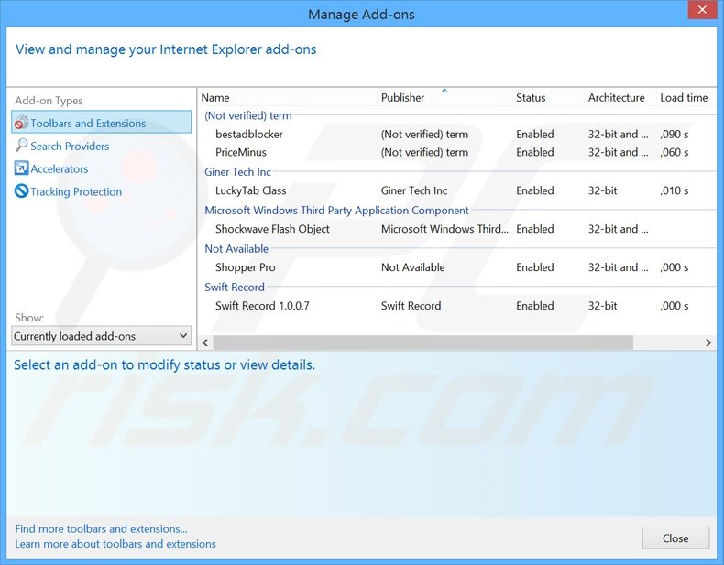724x565 pixels.
Task: Click the 32-bit architecture of Swift Record
Action: tap(602, 305)
